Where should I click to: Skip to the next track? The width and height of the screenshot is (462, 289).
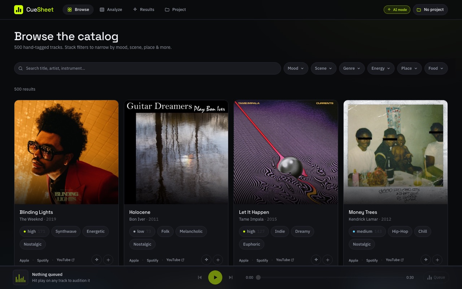(231, 277)
